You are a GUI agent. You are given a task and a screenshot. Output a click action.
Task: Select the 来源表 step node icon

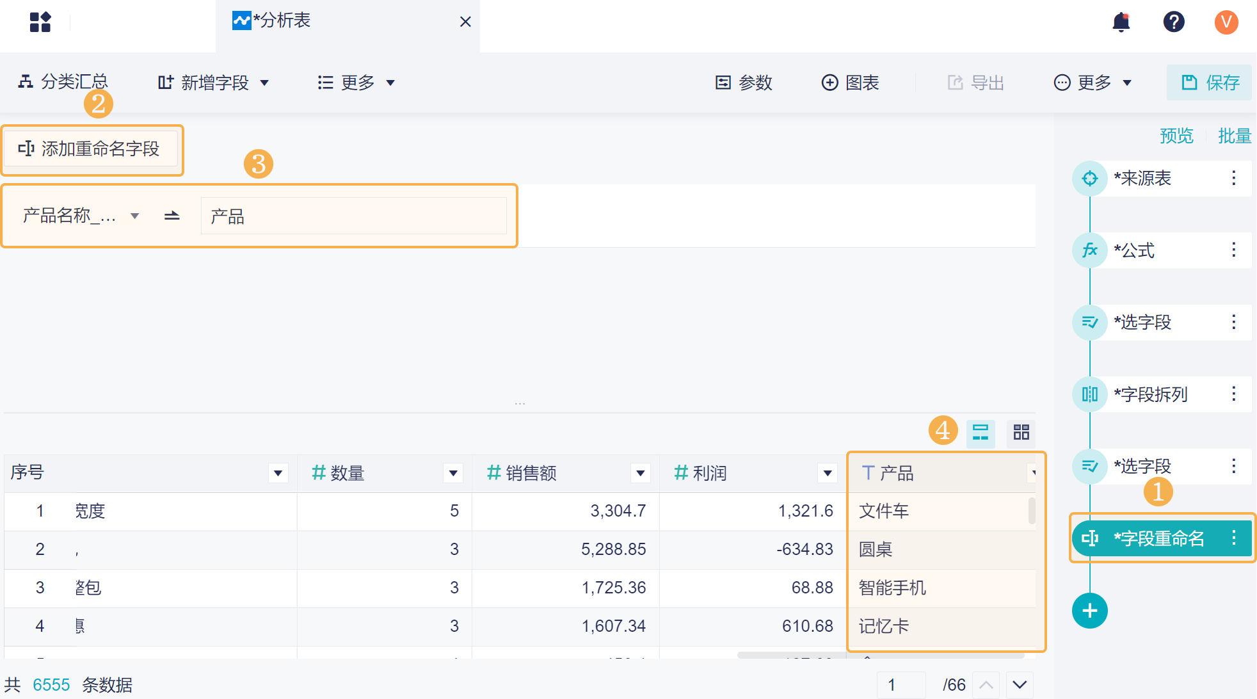point(1089,179)
